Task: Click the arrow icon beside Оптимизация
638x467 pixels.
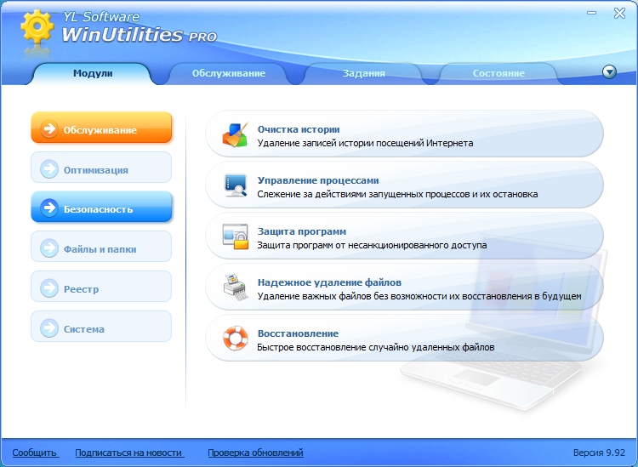Action: 49,168
